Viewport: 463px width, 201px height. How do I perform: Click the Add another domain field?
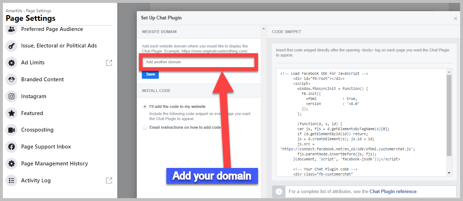(x=198, y=62)
